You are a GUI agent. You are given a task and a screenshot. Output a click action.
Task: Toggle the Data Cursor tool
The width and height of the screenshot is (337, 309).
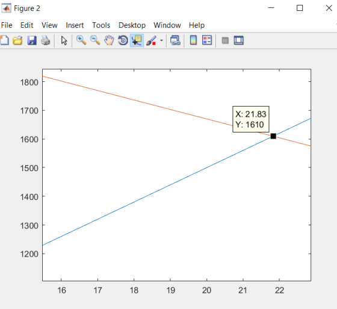pyautogui.click(x=137, y=40)
